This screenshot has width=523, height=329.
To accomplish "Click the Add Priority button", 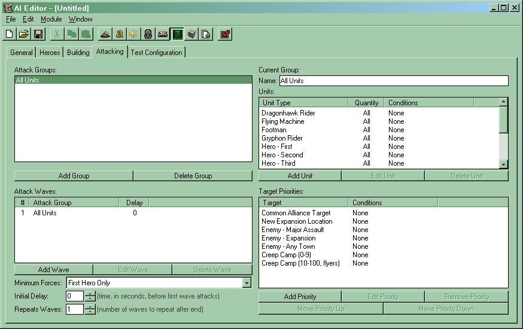I will 300,296.
